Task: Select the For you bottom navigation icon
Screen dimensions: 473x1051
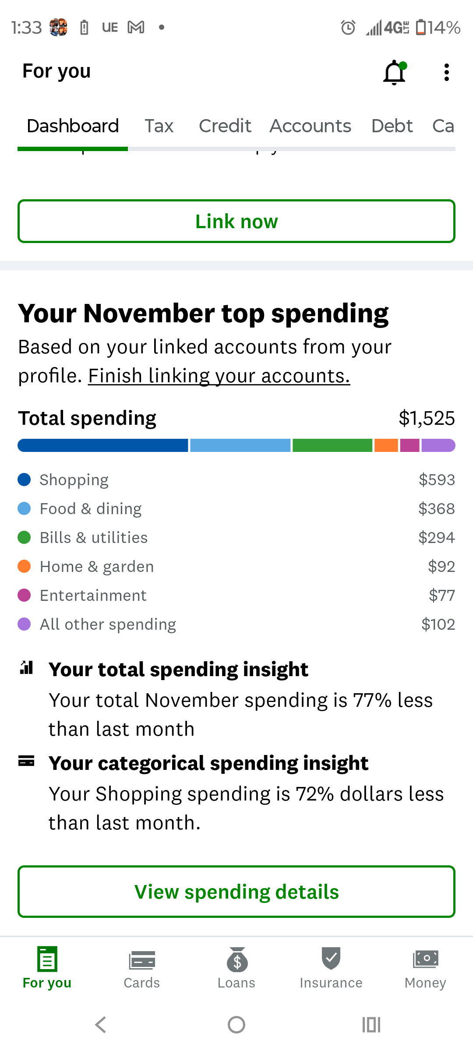Action: tap(47, 959)
